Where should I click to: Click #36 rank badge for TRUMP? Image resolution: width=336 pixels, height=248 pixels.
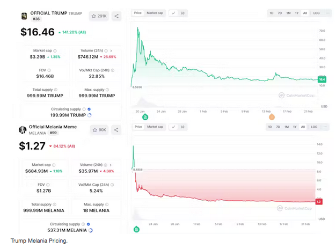[x=36, y=19]
